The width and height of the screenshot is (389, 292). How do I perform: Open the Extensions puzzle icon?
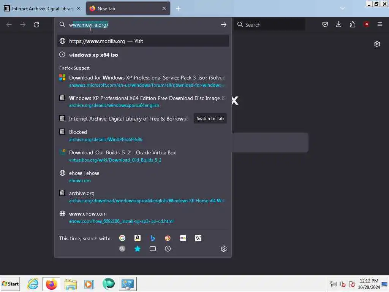tap(353, 24)
